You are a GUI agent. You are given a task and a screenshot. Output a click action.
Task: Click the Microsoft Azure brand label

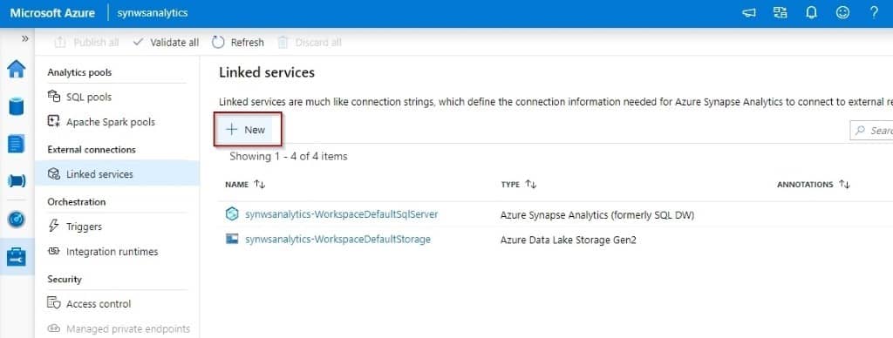[x=52, y=12]
